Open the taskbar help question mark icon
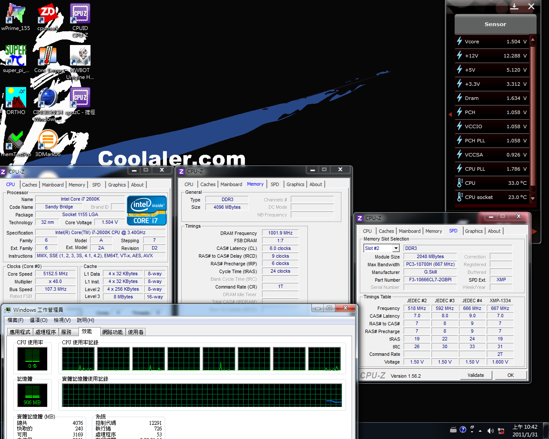The image size is (549, 439). pos(463,430)
